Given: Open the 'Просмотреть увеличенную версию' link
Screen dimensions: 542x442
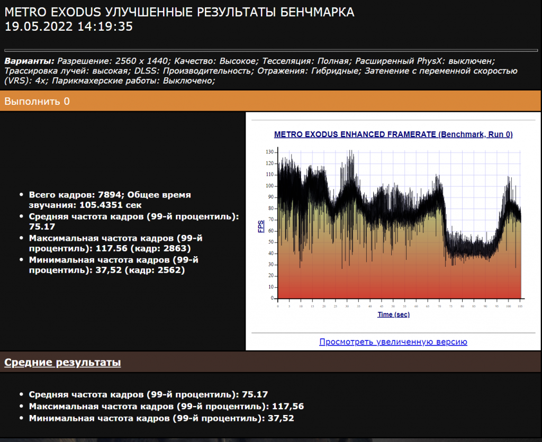Looking at the screenshot, I should point(393,342).
